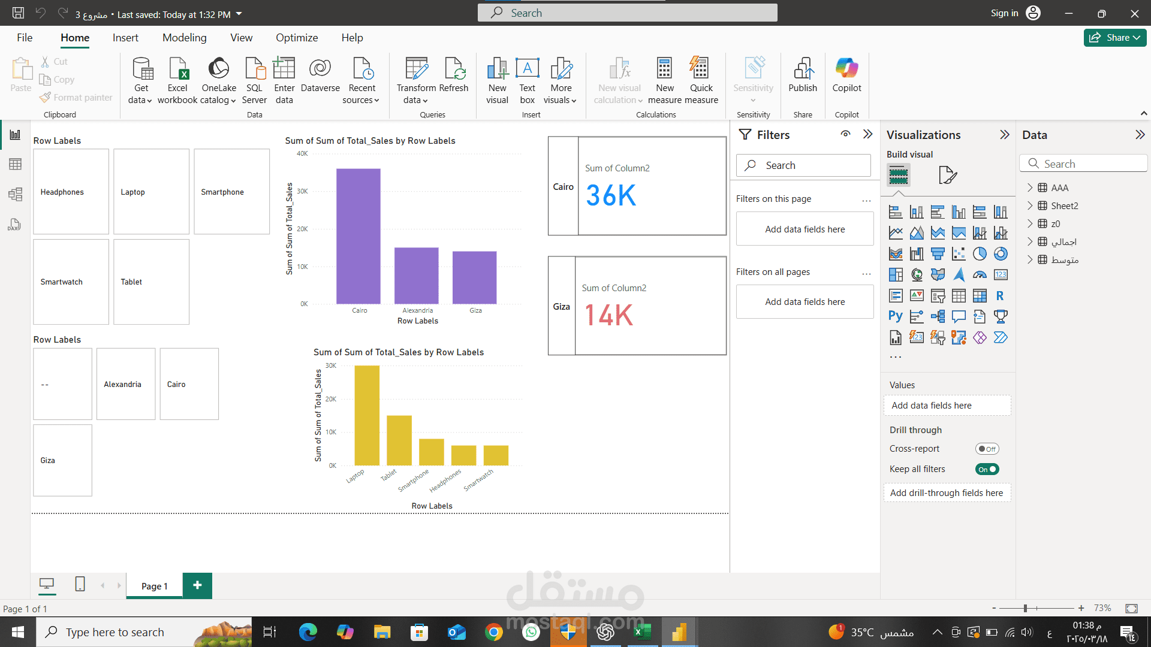
Task: Refresh the data queries
Action: tap(454, 75)
